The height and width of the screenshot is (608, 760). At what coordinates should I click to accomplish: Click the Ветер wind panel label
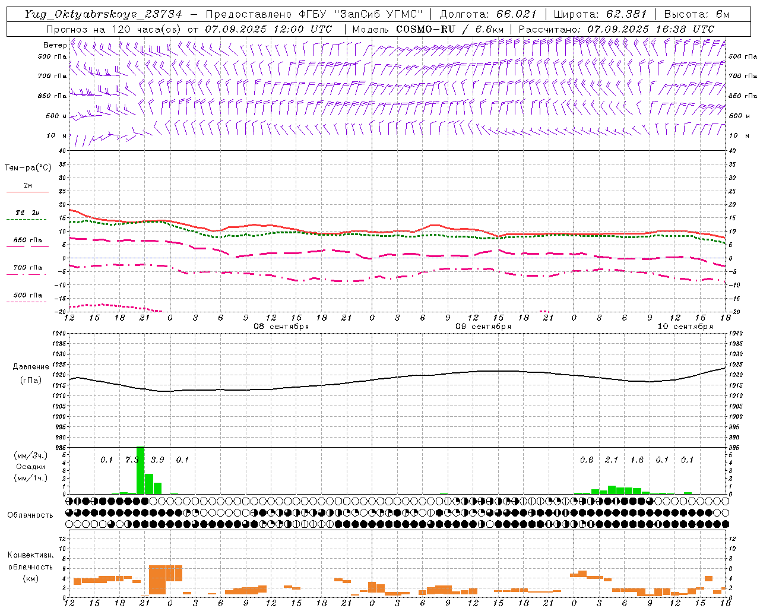(x=55, y=45)
